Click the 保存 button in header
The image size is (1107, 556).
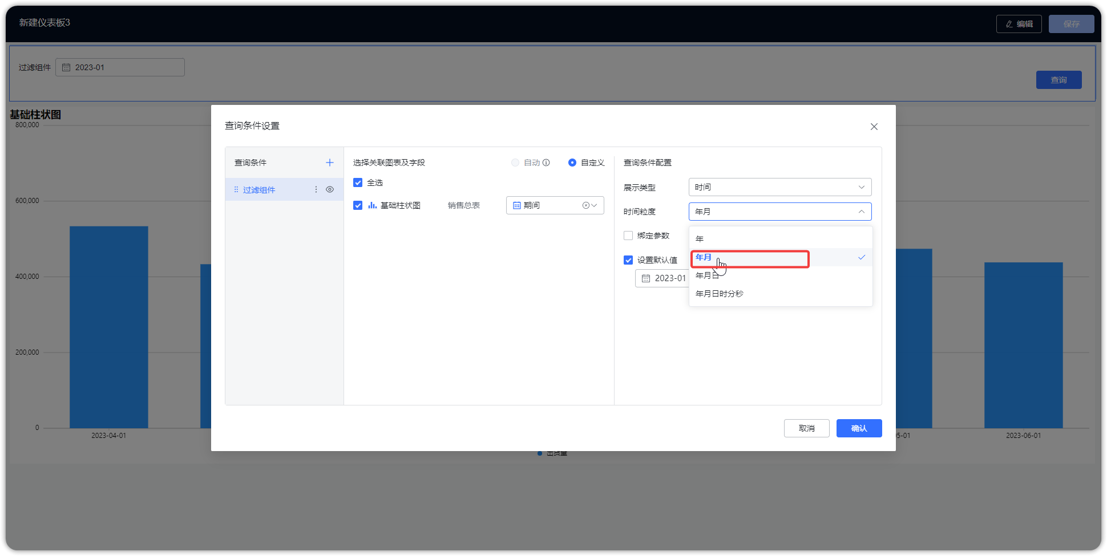point(1071,24)
